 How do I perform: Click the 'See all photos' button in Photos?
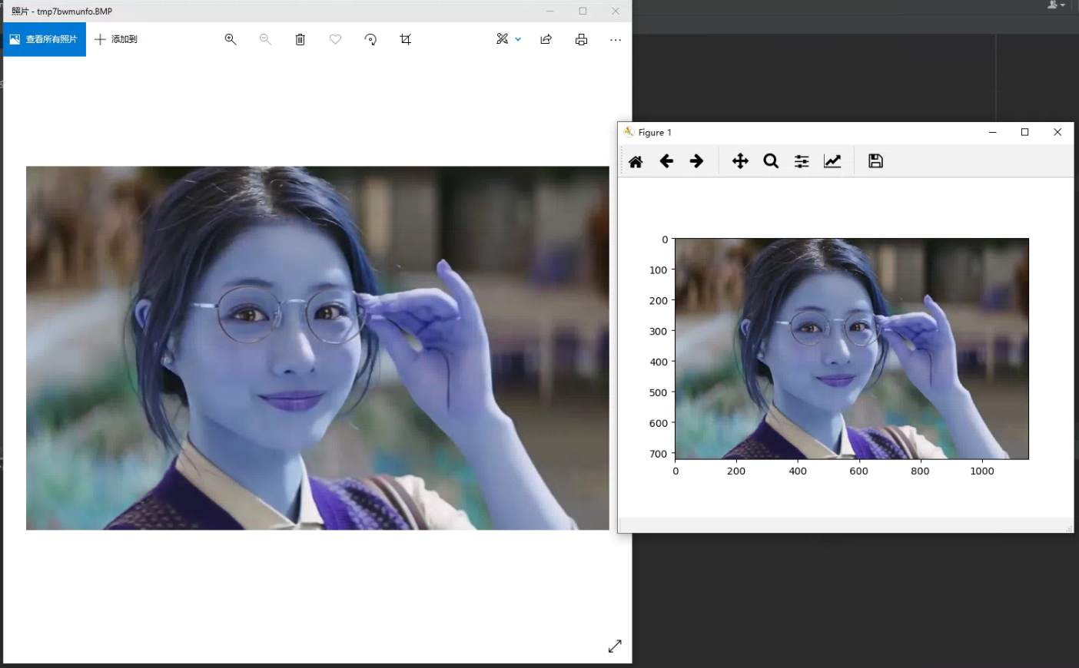(x=45, y=39)
